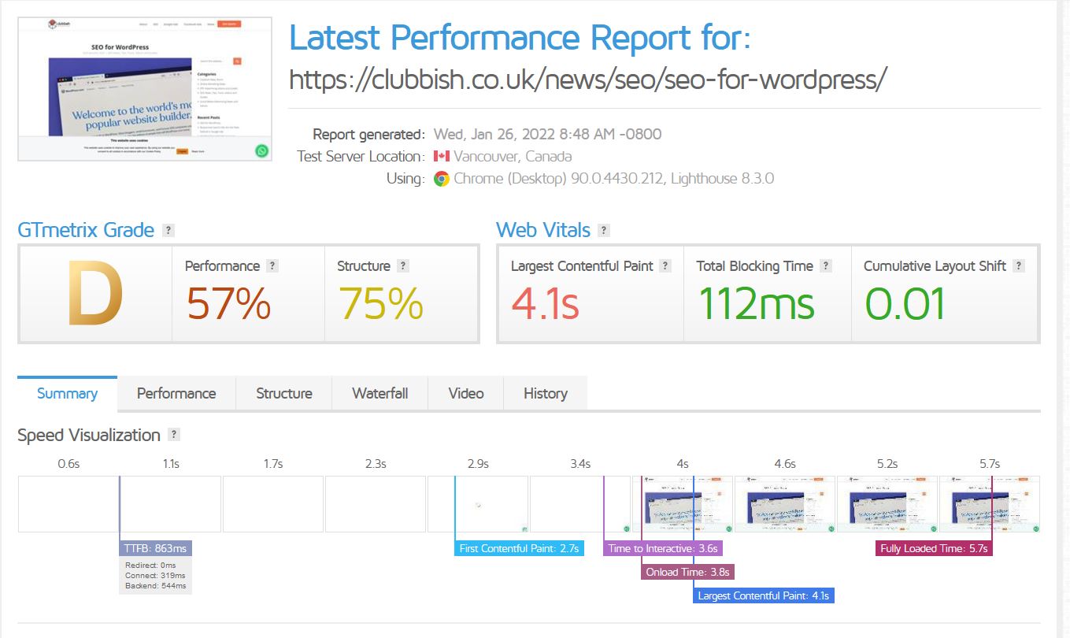Open the help icon beside GTmetrix Grade

click(x=168, y=231)
